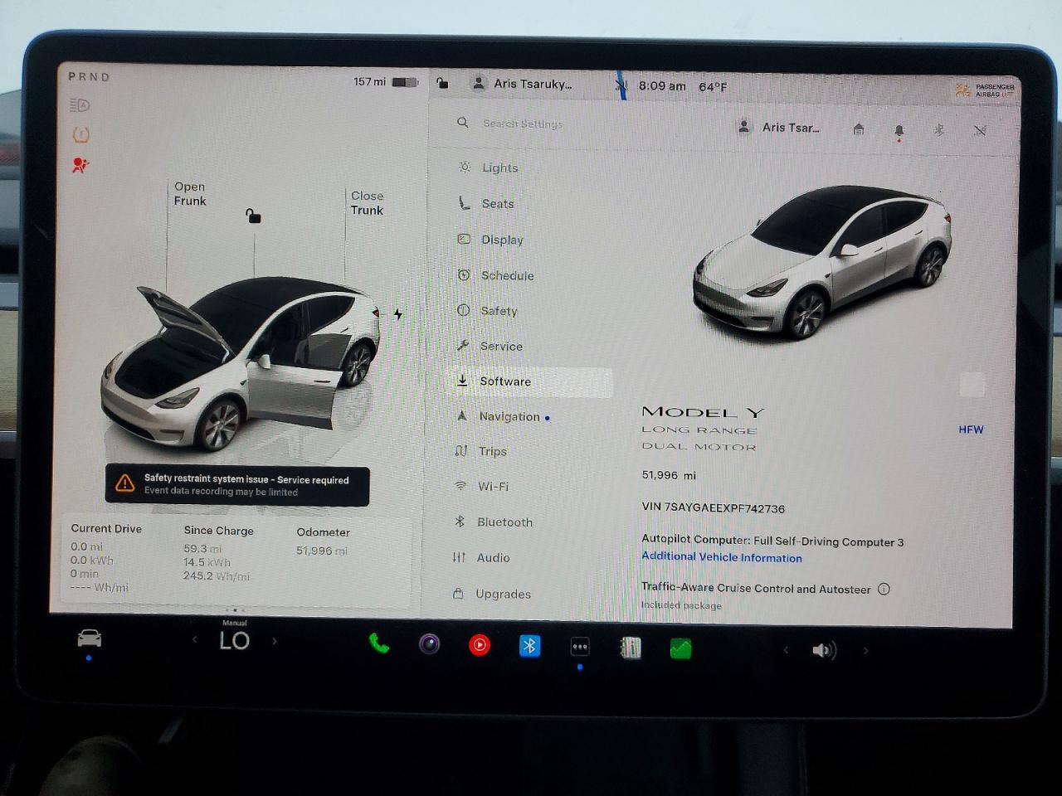Tap the automatic headlights indicator icon

80,105
